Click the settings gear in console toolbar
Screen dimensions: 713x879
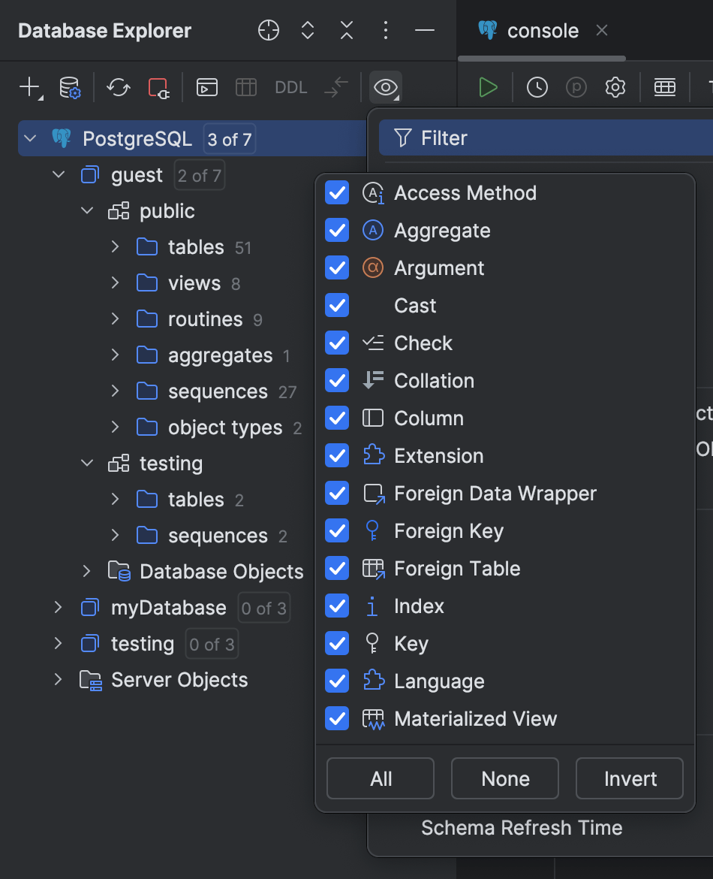(615, 87)
